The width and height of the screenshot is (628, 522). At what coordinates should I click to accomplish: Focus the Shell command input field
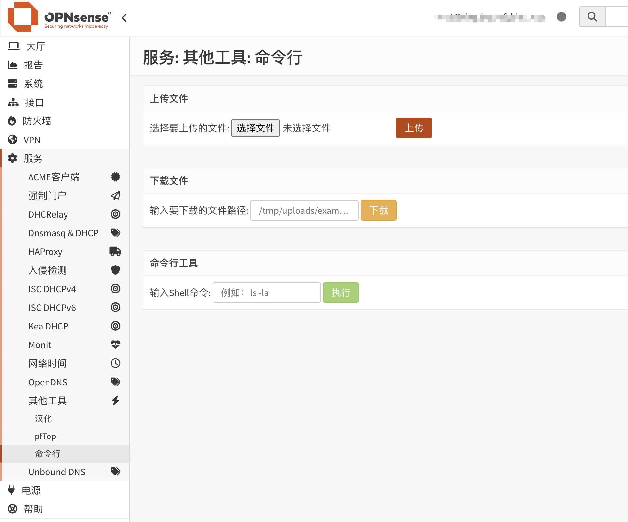pos(266,292)
